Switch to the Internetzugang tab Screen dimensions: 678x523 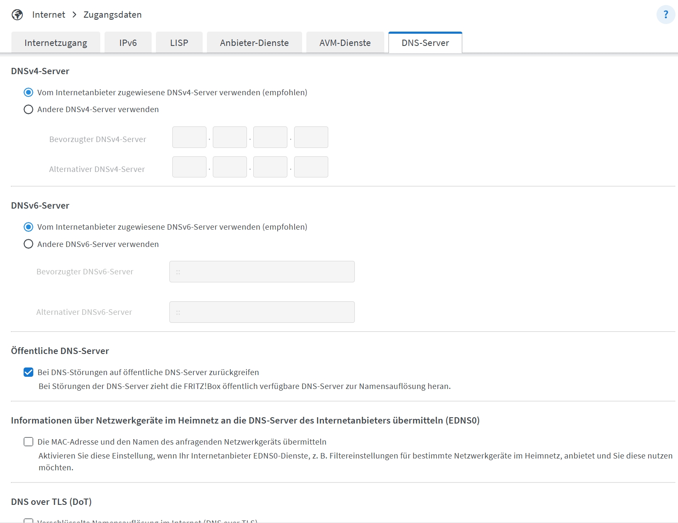click(56, 43)
